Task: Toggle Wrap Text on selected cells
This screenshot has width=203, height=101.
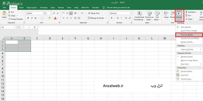Action: tap(94, 13)
